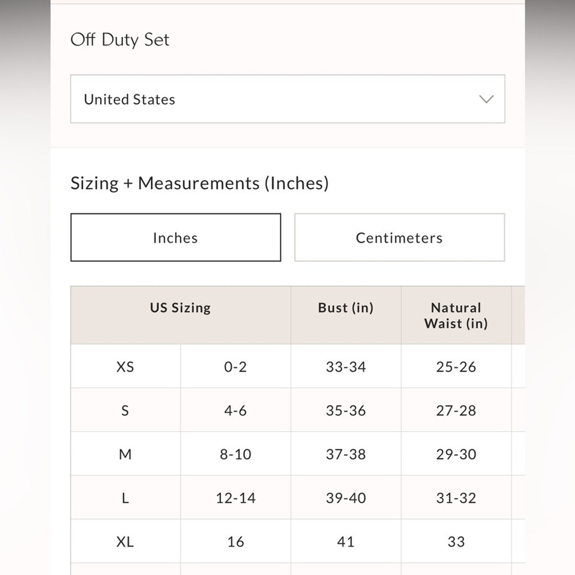The height and width of the screenshot is (575, 575).
Task: Click the Natural Waist (in) header
Action: point(456,315)
